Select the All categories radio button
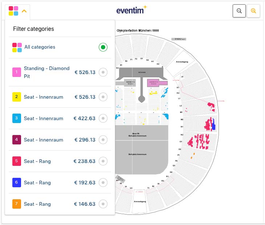This screenshot has height=225, width=265. [x=103, y=47]
